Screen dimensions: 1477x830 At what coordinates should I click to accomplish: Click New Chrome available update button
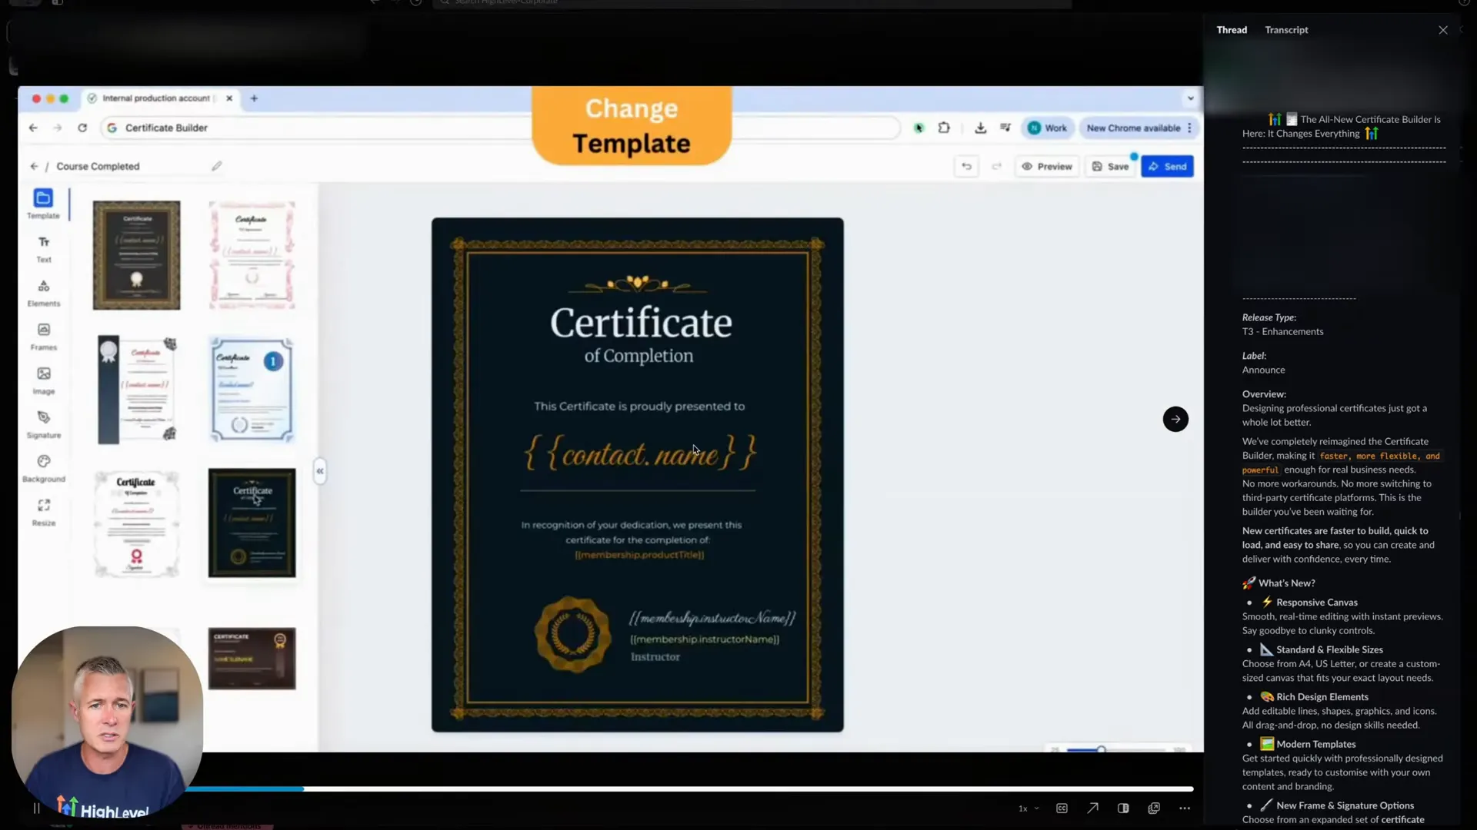coord(1133,128)
